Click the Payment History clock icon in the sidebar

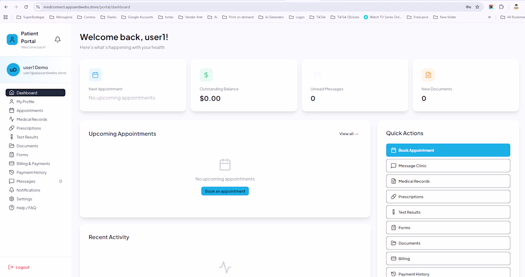pos(11,173)
